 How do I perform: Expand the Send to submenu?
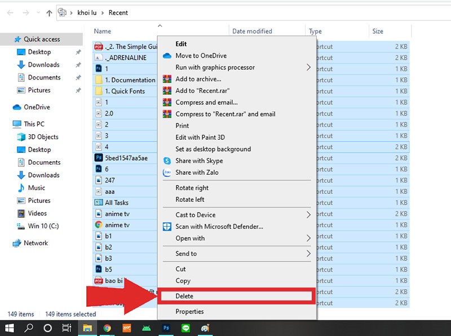click(308, 254)
